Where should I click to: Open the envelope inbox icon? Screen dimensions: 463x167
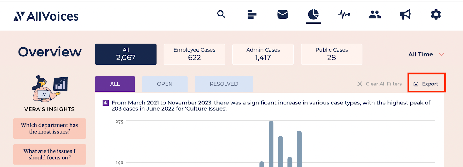[282, 14]
